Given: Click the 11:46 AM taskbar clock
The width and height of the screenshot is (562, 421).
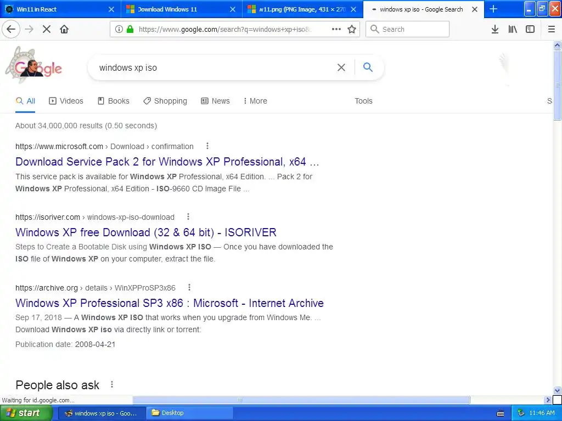Looking at the screenshot, I should [x=542, y=413].
